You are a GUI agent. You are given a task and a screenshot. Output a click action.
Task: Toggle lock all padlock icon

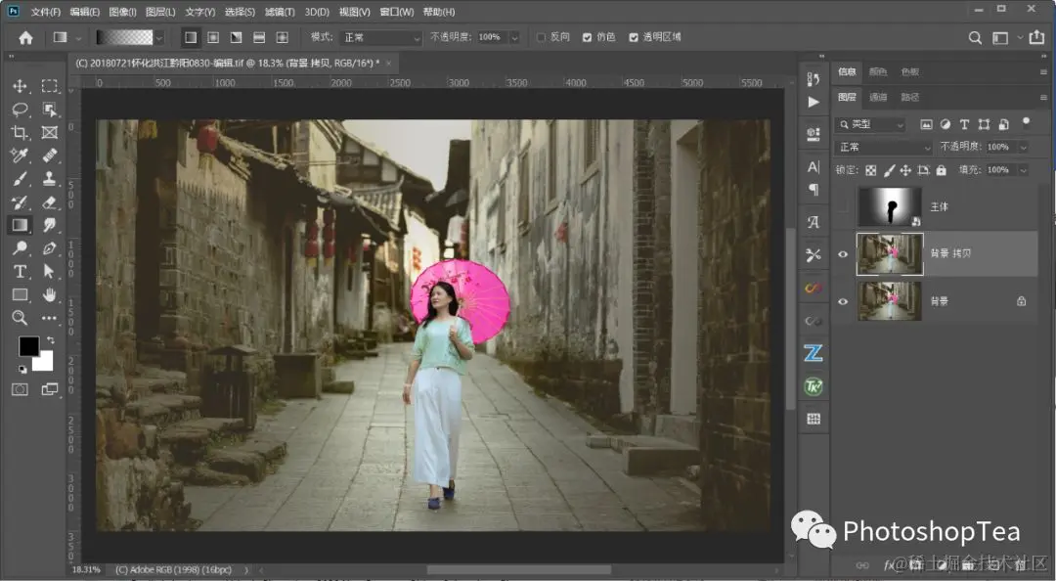click(941, 170)
